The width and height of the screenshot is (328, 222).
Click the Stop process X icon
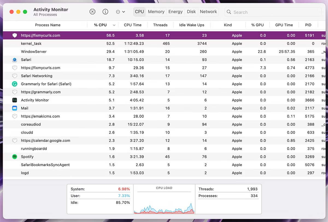coord(92,12)
